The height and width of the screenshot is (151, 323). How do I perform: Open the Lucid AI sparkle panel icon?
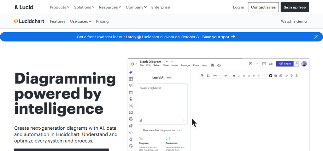click(131, 72)
